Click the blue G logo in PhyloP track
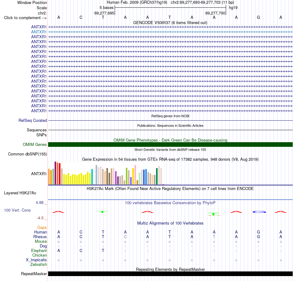Image resolution: width=293 pixels, height=281 pixels. point(259,212)
